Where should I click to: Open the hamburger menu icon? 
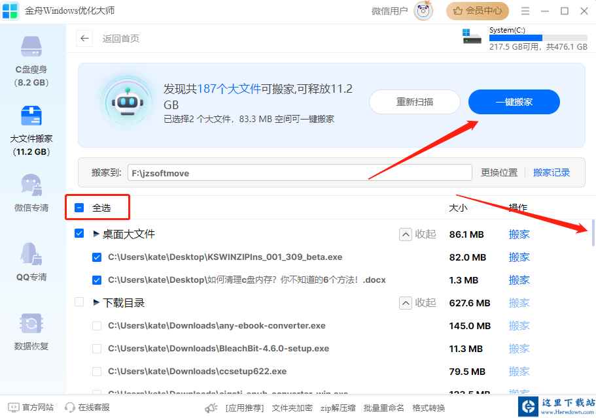tap(525, 11)
